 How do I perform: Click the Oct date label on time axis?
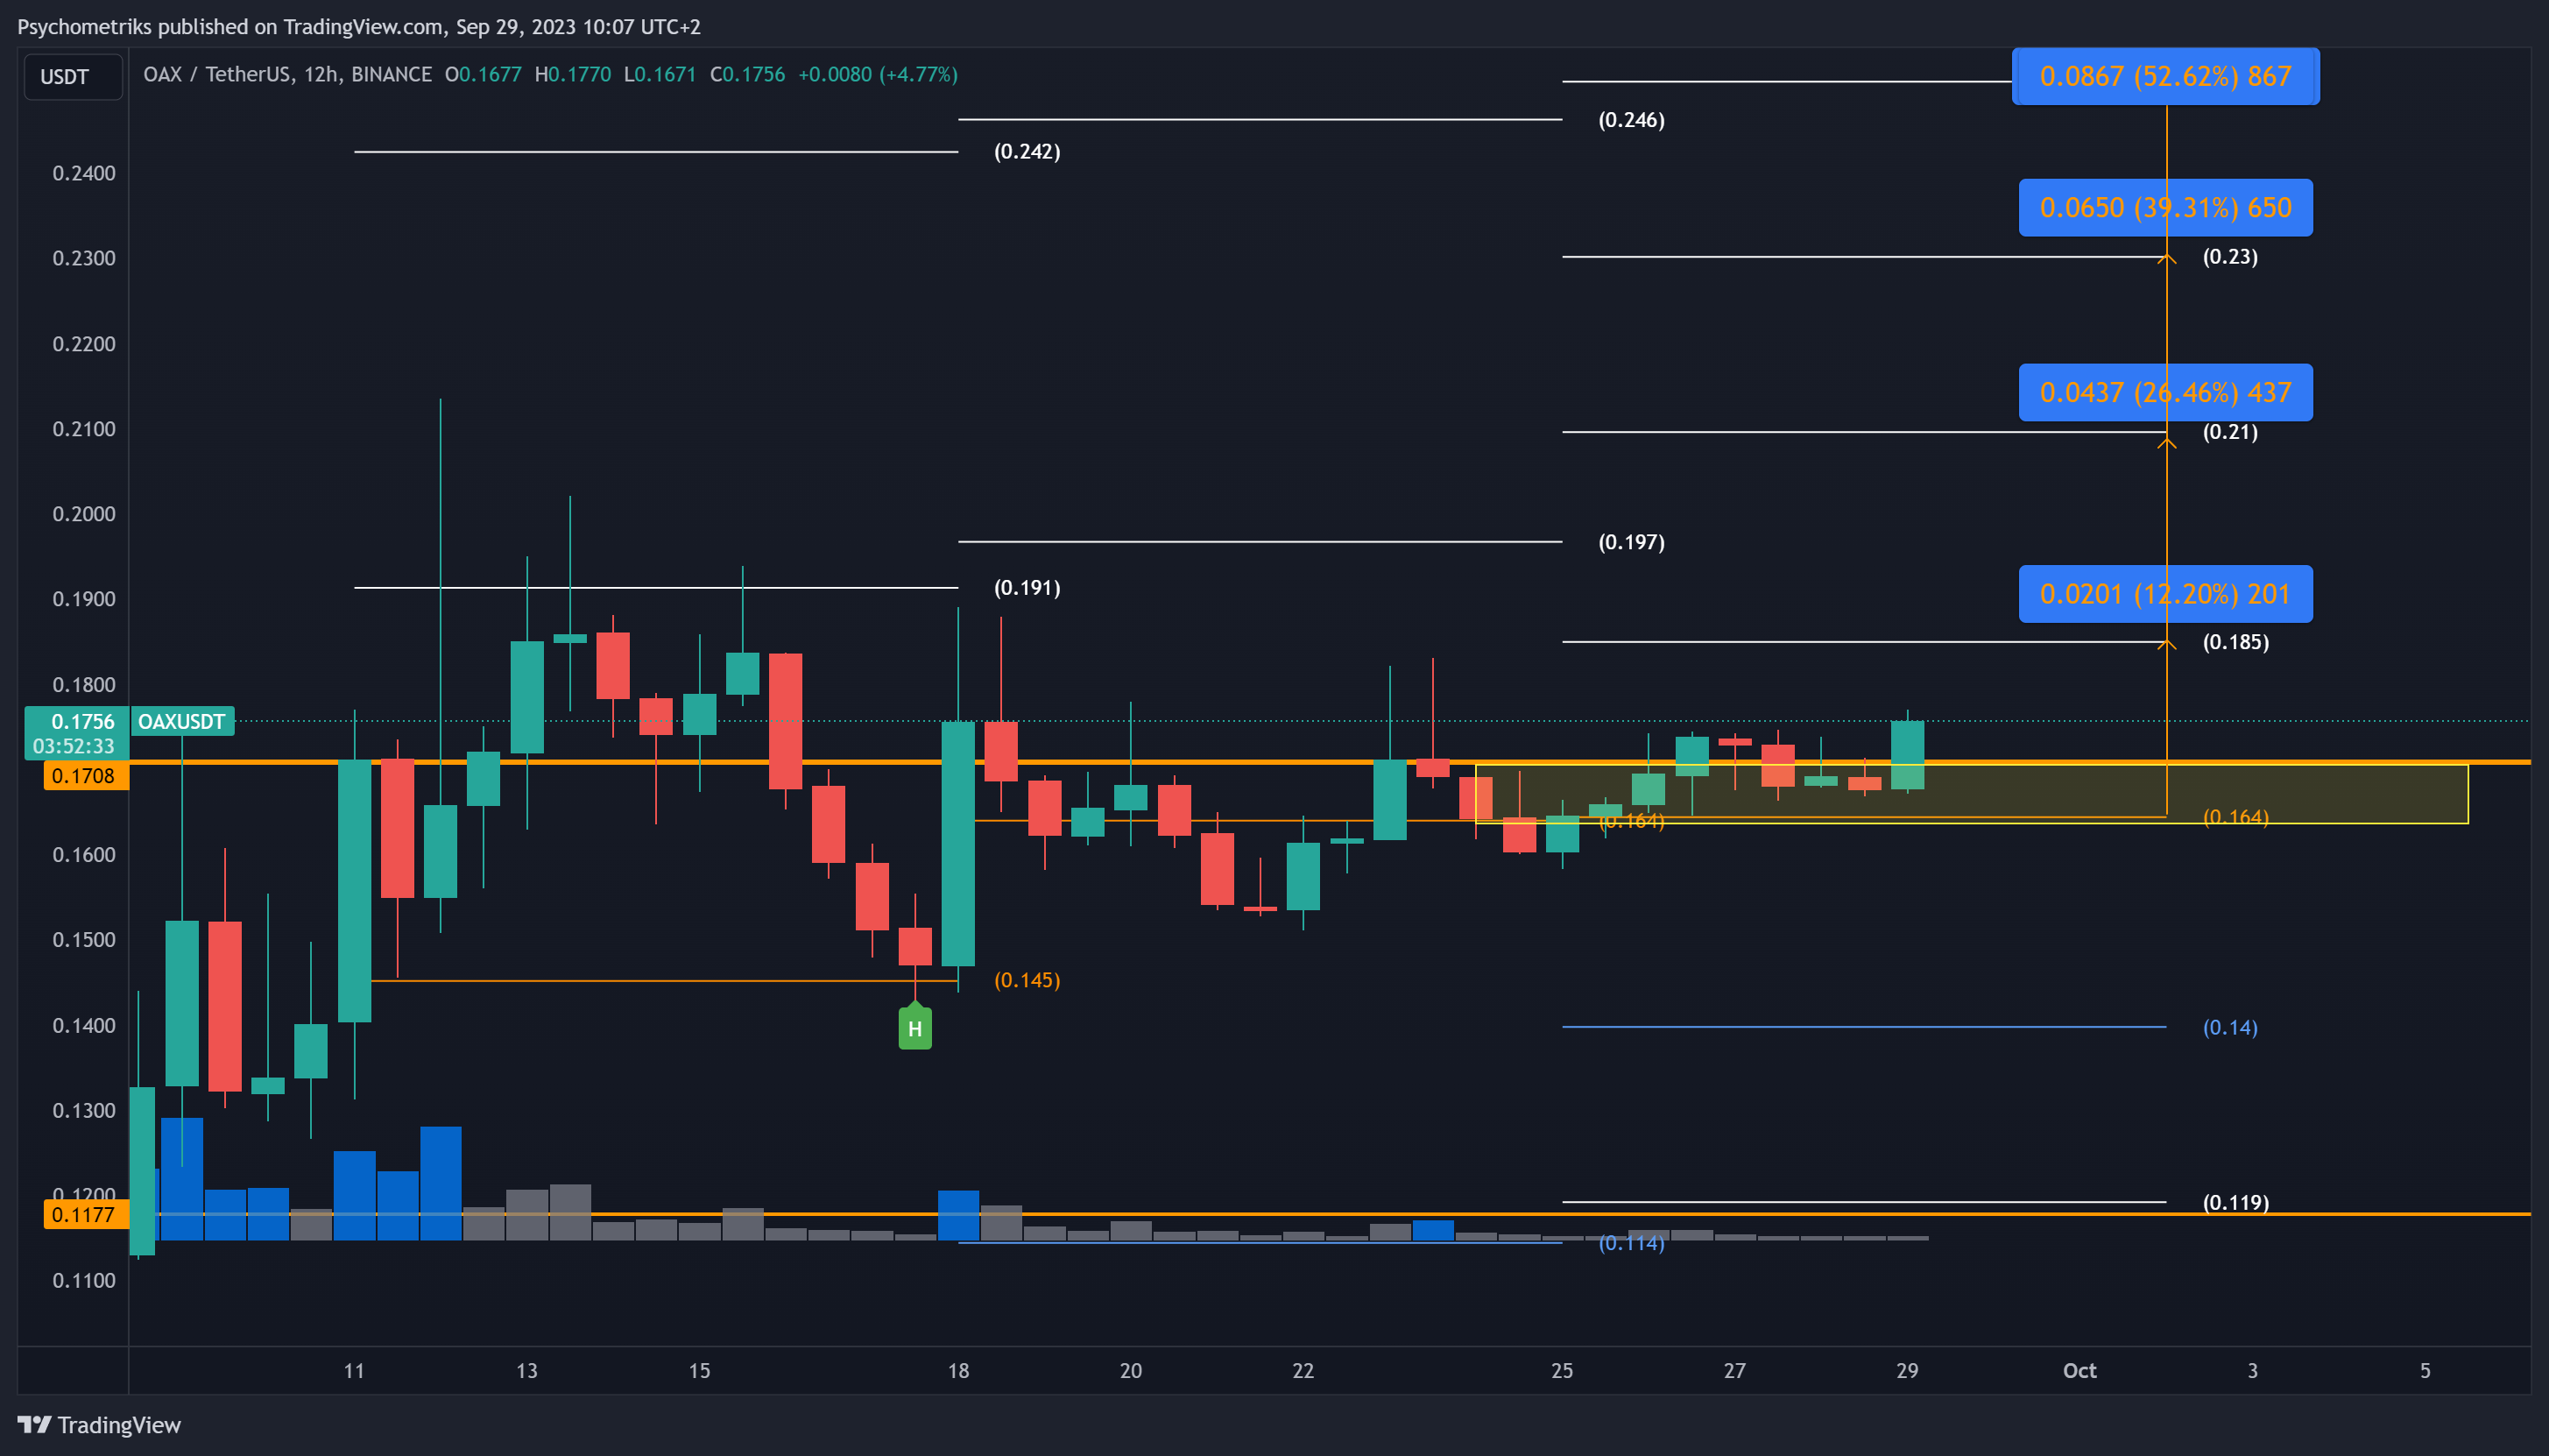click(2079, 1371)
